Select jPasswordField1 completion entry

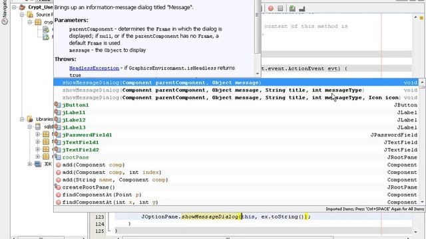coord(236,135)
